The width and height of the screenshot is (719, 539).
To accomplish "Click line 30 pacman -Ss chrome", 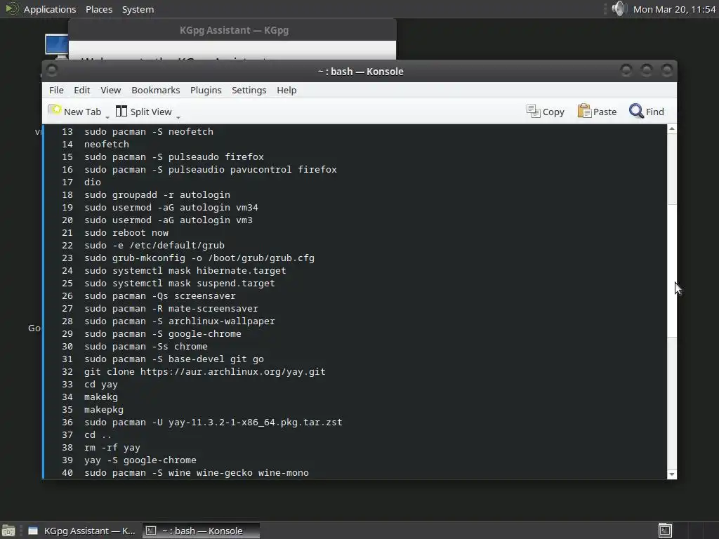I will pos(146,347).
